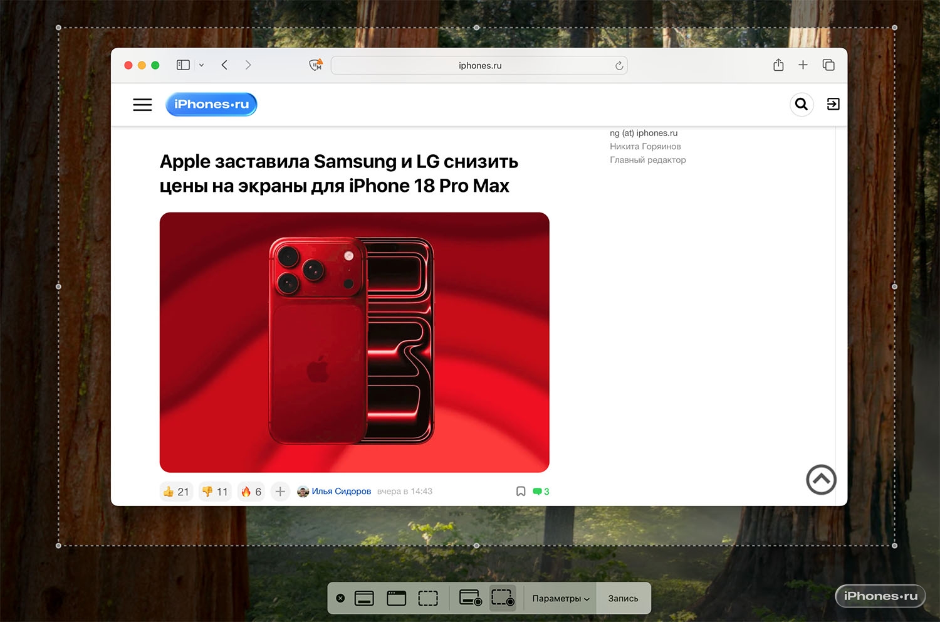Click the Главный редактор text
940x622 pixels.
tap(648, 160)
